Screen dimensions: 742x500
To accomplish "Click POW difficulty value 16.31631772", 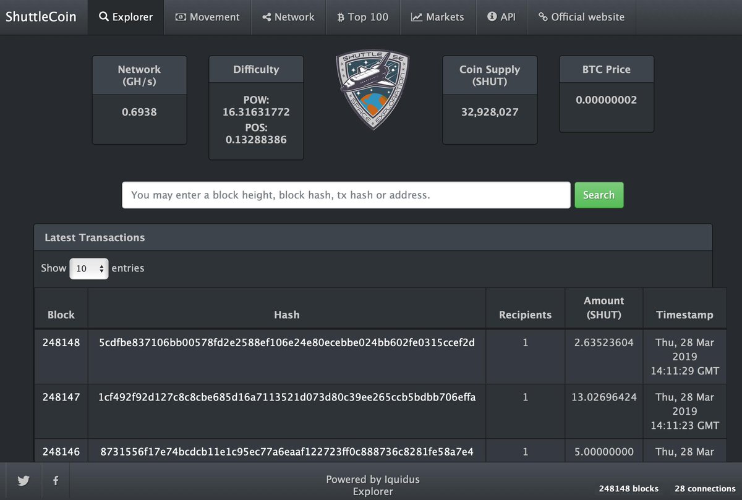I will point(256,112).
